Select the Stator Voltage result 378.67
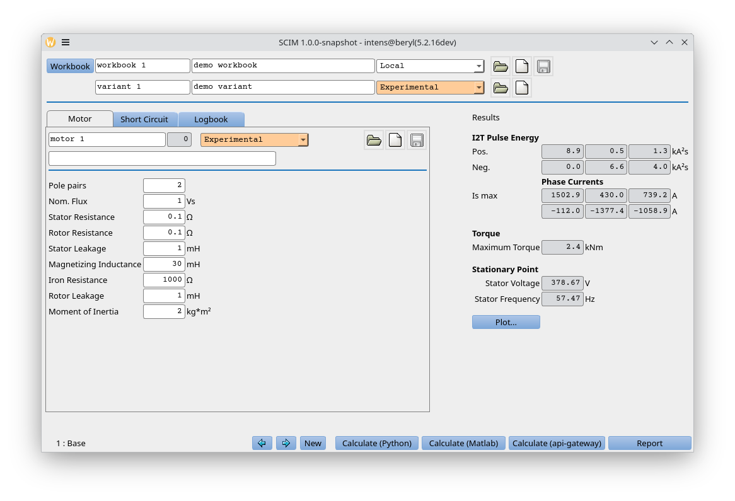735x501 pixels. click(x=562, y=283)
